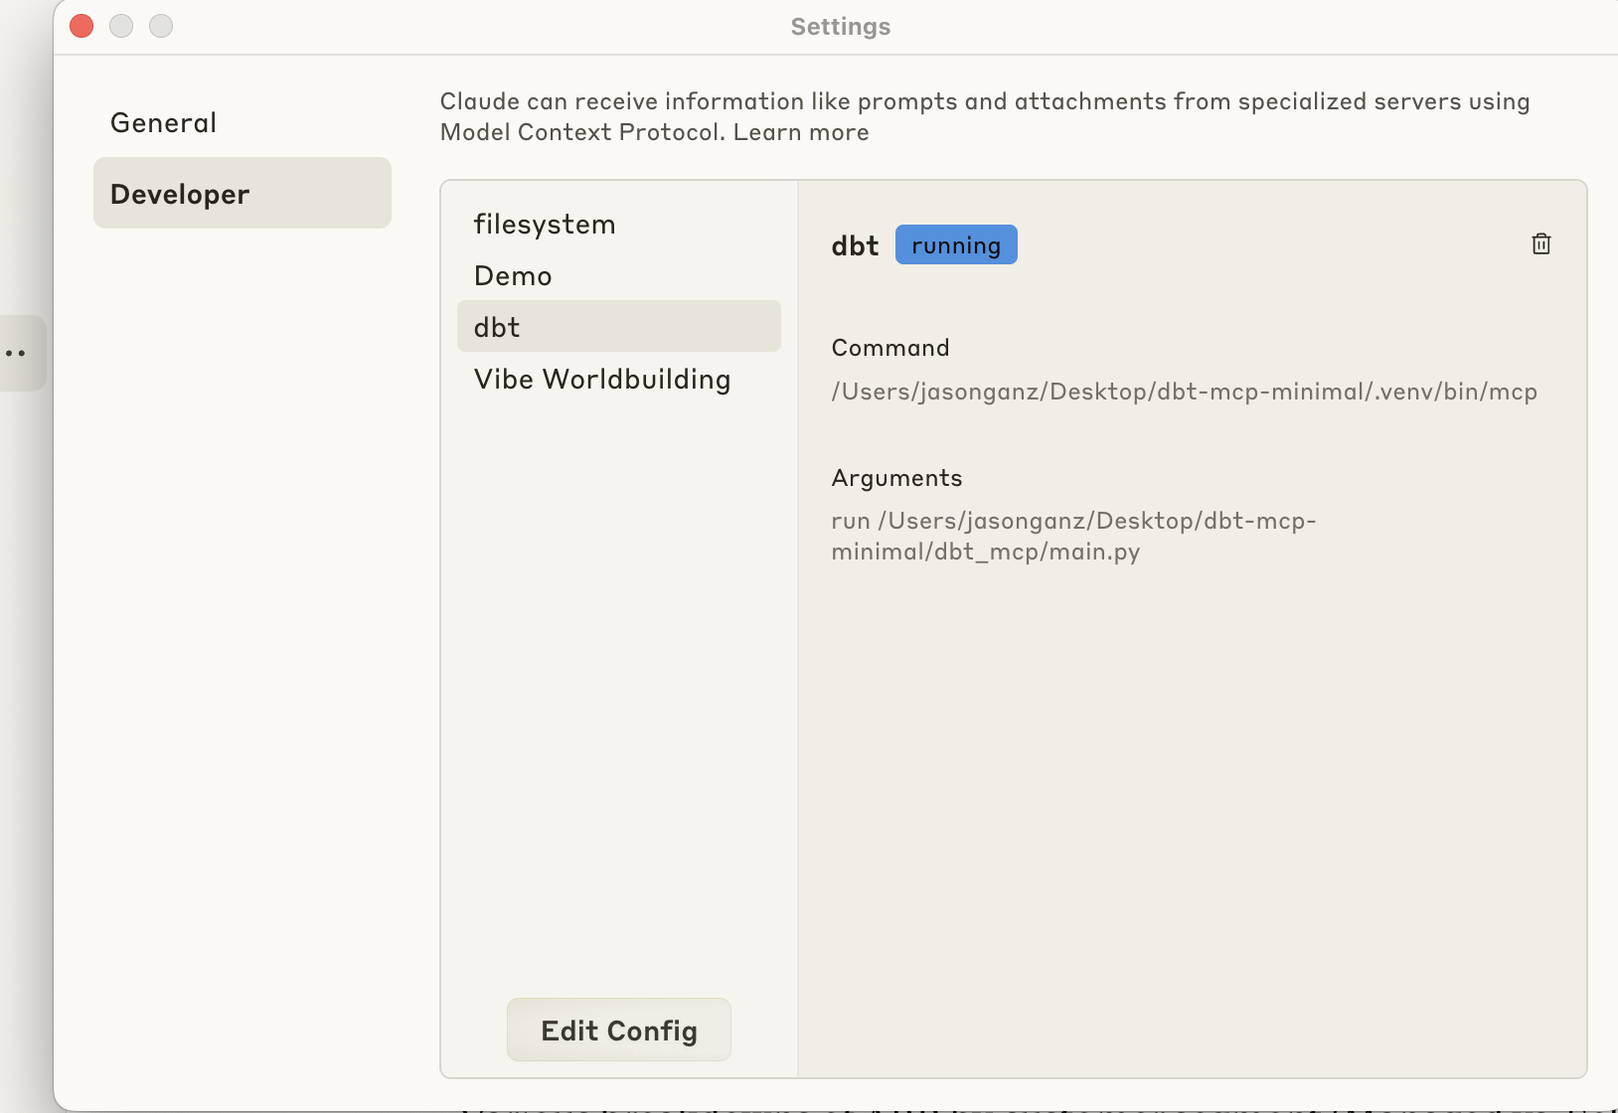Click the dbt server name heading
Screen dimensions: 1618x1113
[x=854, y=245]
